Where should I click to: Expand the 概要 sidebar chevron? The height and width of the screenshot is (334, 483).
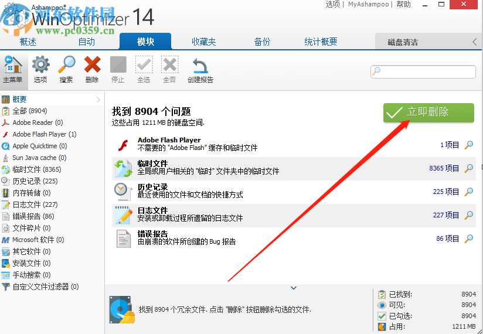click(x=98, y=100)
